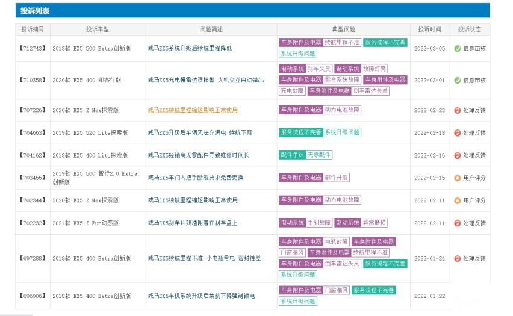Screen dimensions: 513x316
Task: Click the 投诉状态 column header
Action: point(470,29)
